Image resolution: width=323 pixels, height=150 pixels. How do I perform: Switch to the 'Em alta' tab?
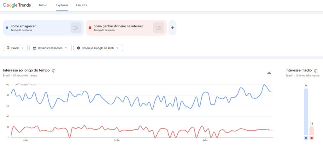click(82, 5)
